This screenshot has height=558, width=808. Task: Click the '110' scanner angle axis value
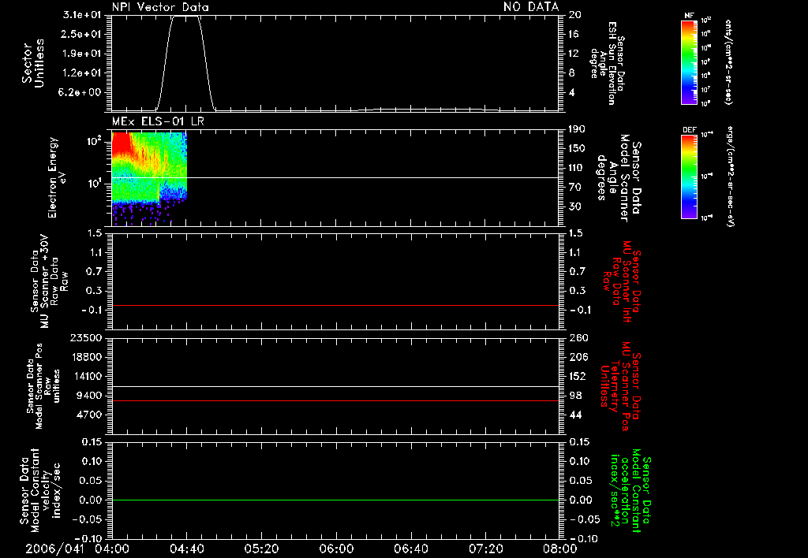click(577, 168)
